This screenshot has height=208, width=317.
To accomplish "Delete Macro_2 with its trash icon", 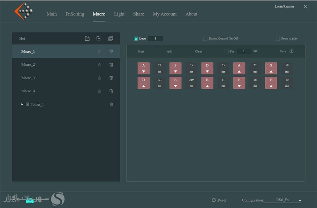I will [x=111, y=65].
